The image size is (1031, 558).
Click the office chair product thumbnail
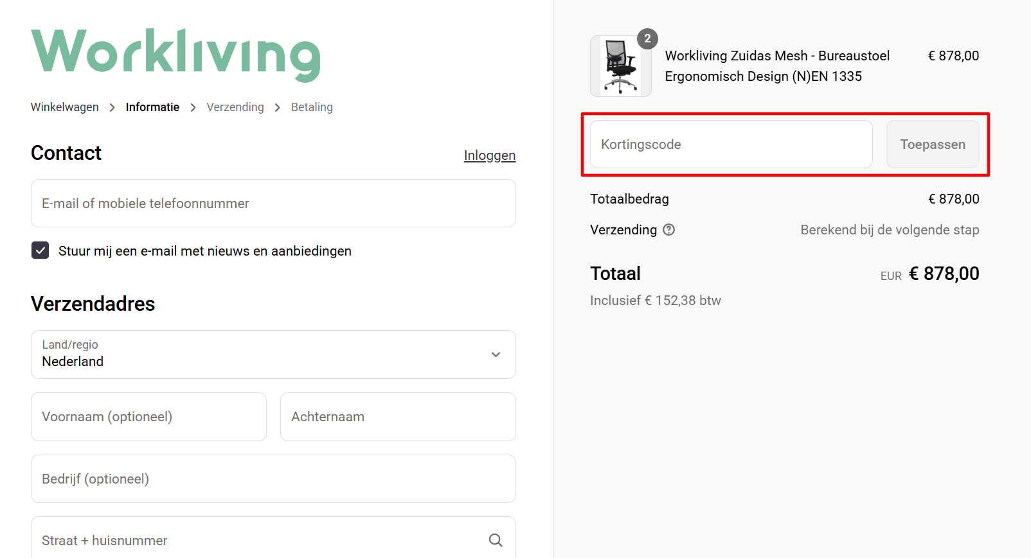point(620,67)
